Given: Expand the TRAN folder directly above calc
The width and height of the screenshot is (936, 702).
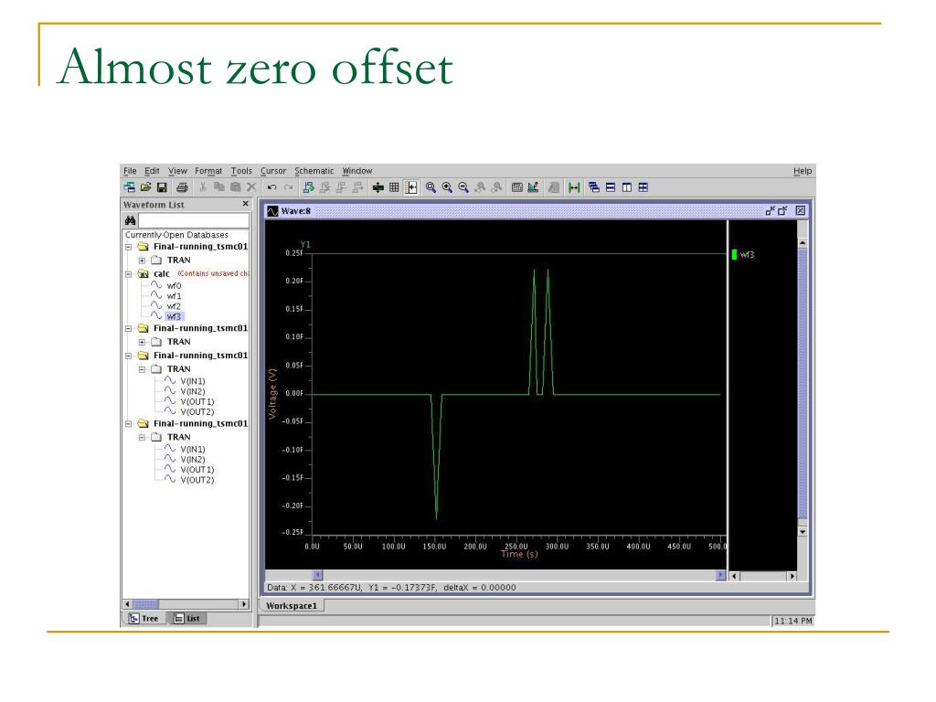Looking at the screenshot, I should (142, 261).
